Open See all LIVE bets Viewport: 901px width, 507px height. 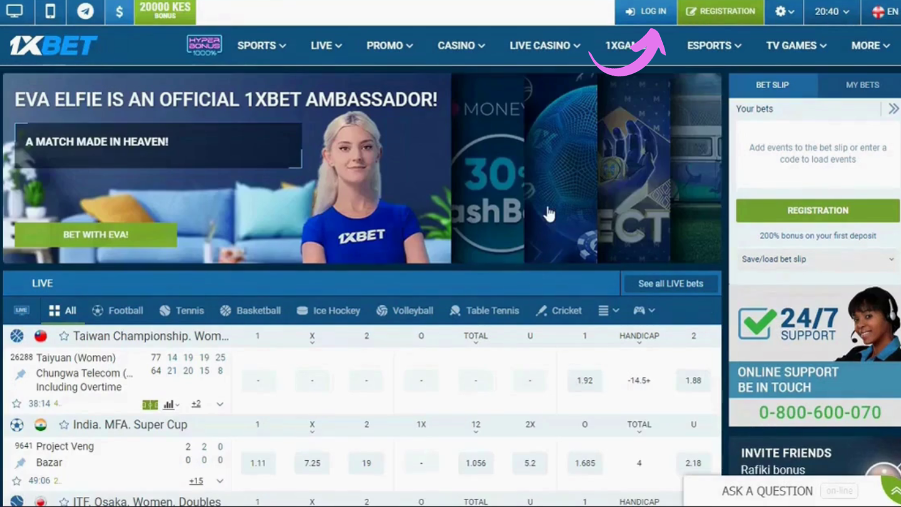coord(671,284)
